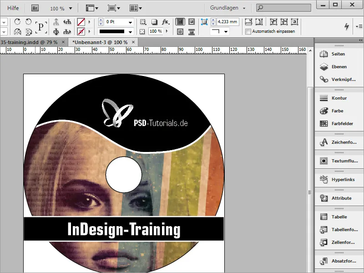The height and width of the screenshot is (273, 364).
Task: Flip horizontally icon
Action: pos(17,31)
